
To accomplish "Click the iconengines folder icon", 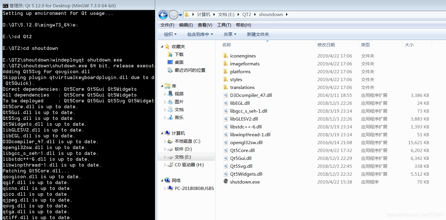I will 225,56.
